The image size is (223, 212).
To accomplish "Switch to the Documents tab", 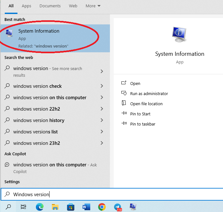I will point(50,6).
